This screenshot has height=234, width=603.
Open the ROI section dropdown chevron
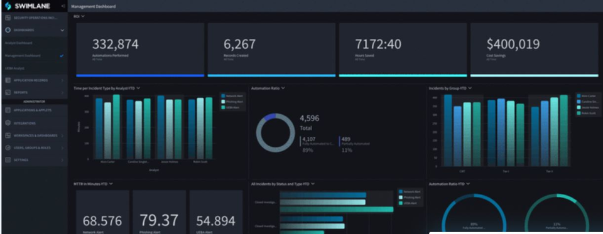tap(83, 16)
